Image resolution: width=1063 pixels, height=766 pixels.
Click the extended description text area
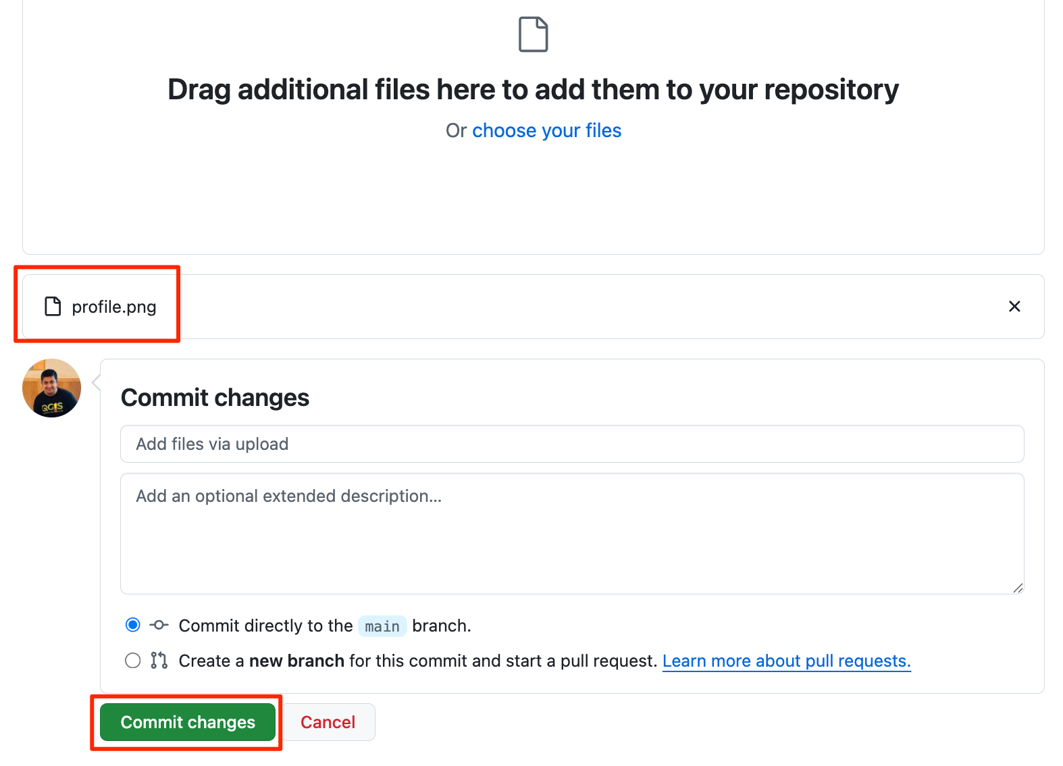pyautogui.click(x=571, y=534)
